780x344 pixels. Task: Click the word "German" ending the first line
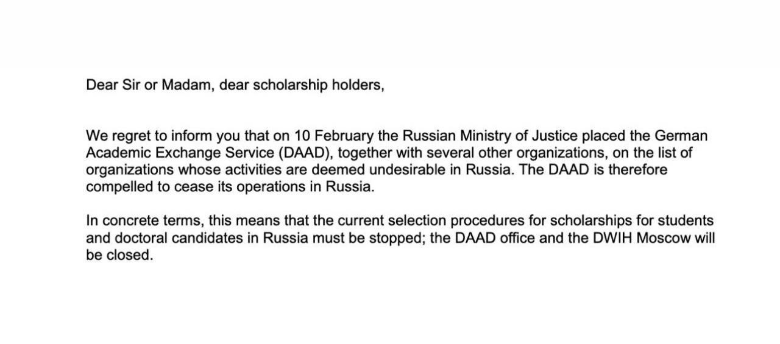point(681,135)
